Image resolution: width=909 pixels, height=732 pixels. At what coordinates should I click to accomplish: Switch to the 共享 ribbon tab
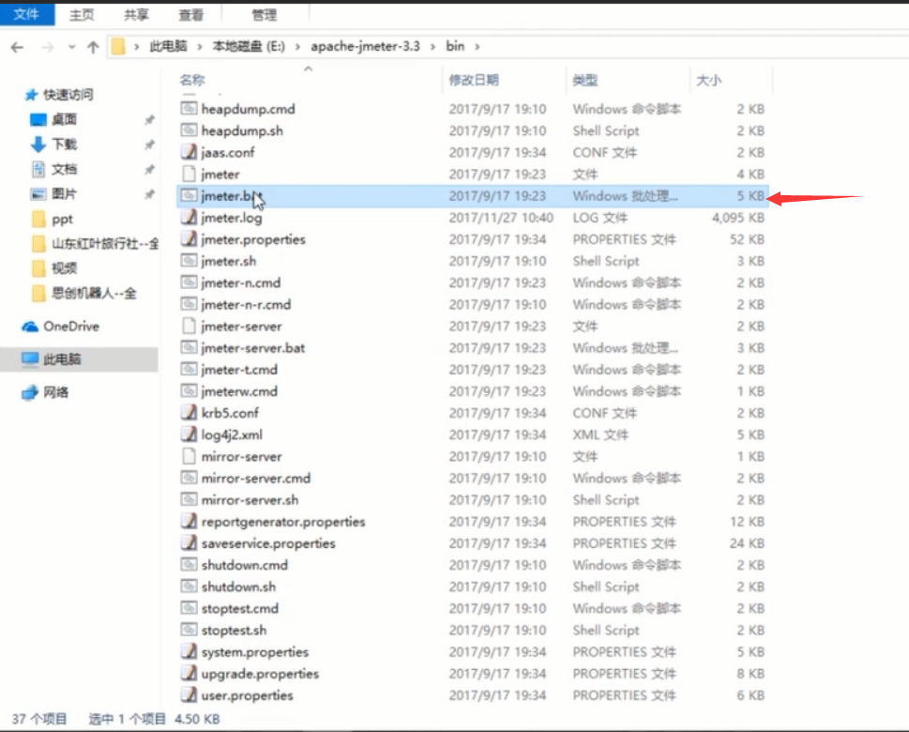(x=136, y=14)
